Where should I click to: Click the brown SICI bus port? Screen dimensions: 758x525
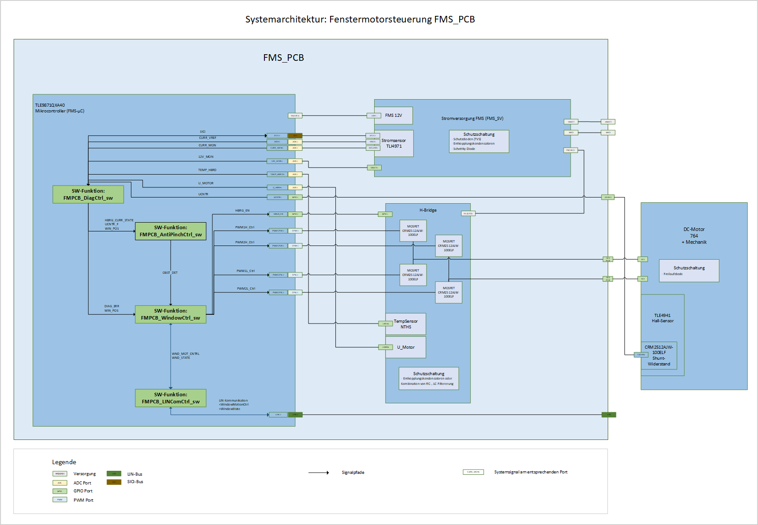coord(295,135)
